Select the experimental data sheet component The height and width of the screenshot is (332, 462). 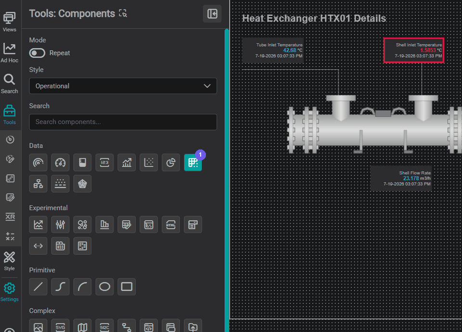[82, 246]
